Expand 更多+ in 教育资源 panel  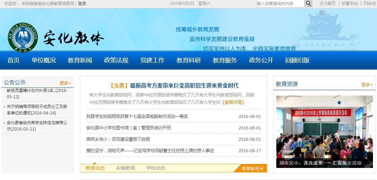(x=367, y=85)
